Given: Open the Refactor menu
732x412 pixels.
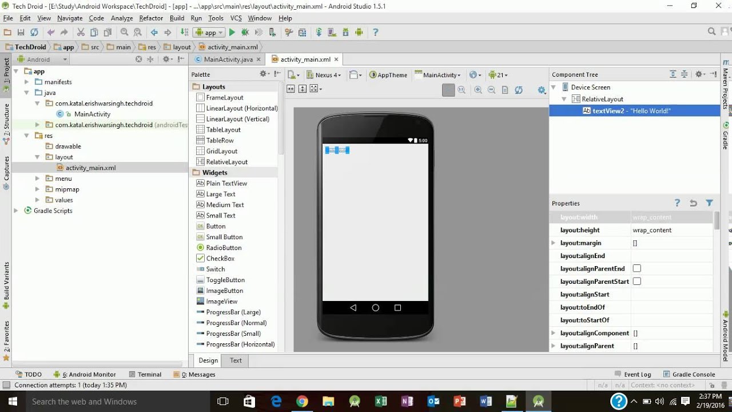Looking at the screenshot, I should tap(151, 18).
